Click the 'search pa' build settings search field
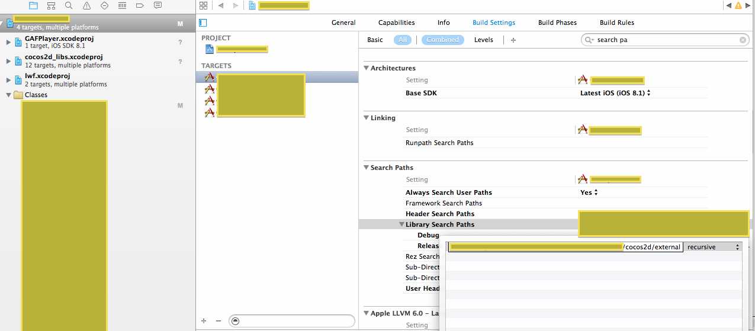 tap(665, 40)
